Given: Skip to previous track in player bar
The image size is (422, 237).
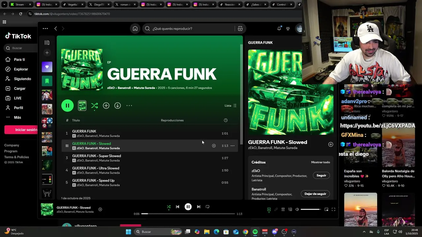Looking at the screenshot, I should [x=177, y=207].
